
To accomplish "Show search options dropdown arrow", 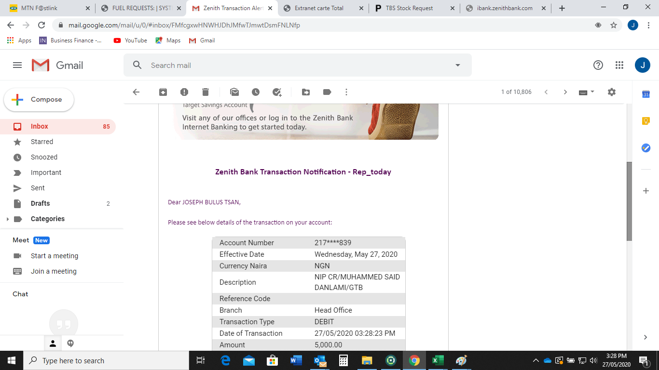I will [458, 65].
